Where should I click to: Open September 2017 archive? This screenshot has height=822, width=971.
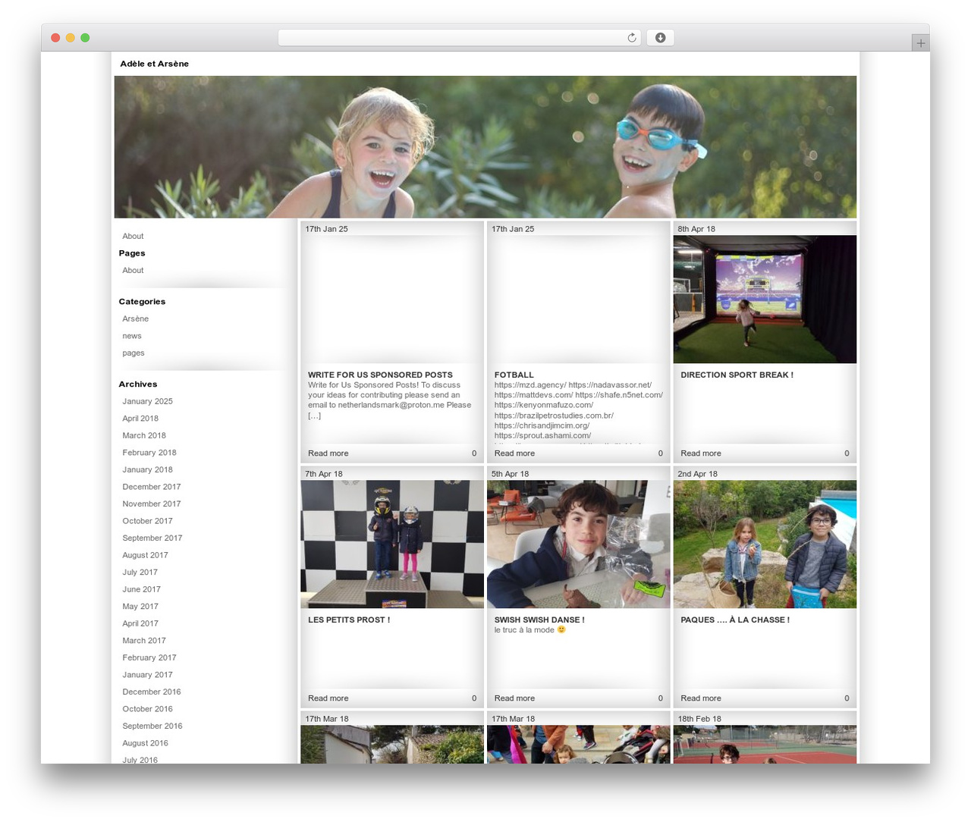point(152,538)
